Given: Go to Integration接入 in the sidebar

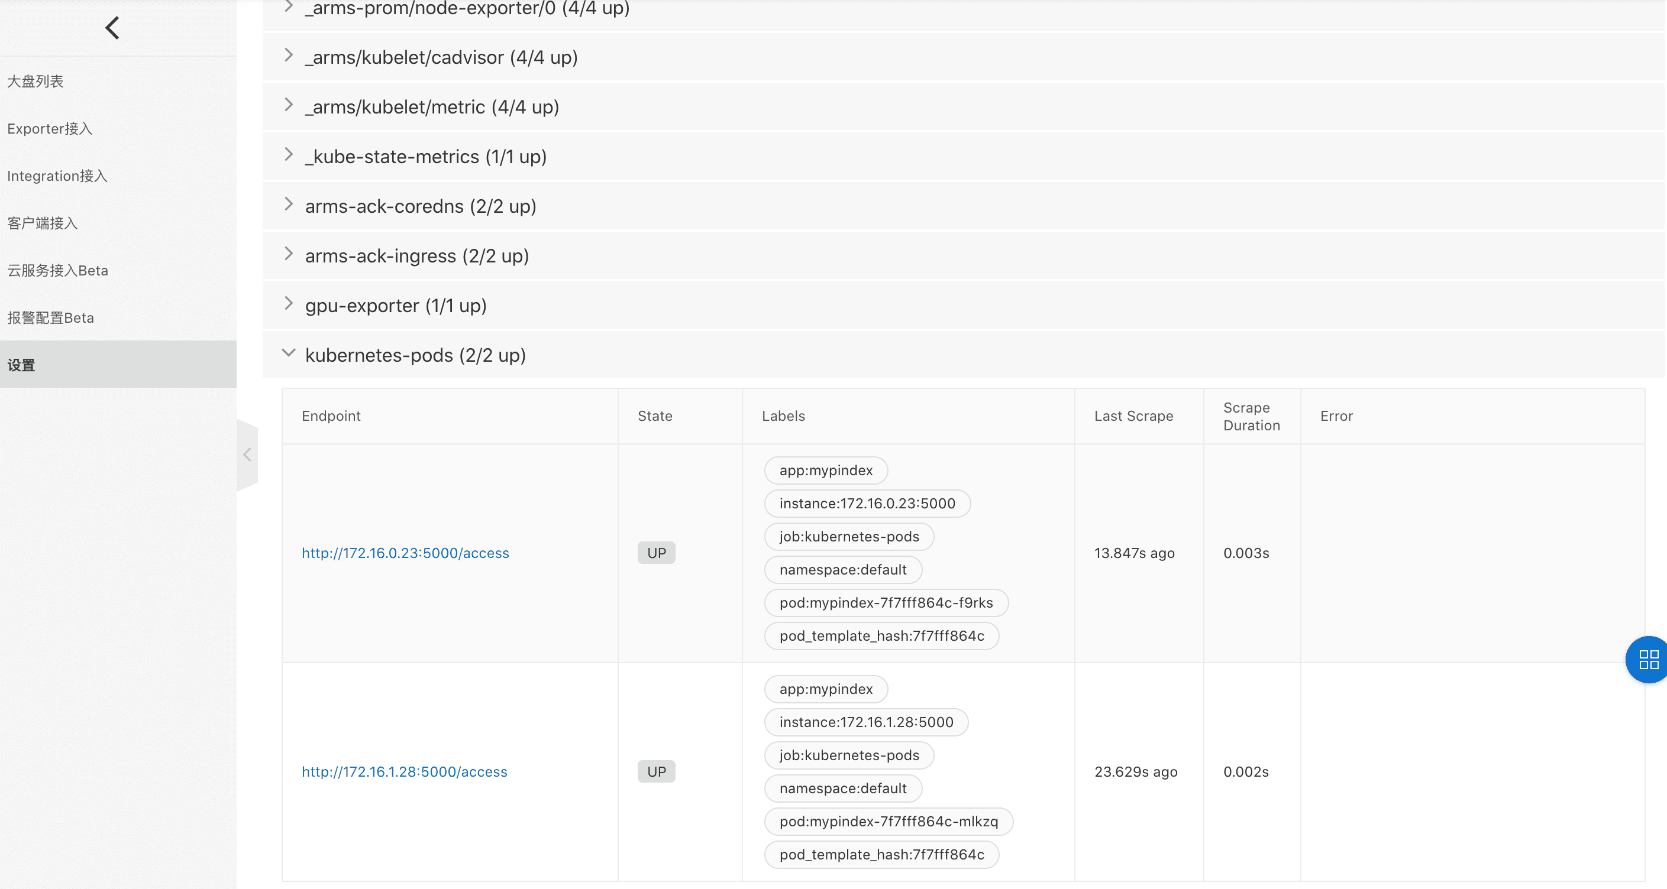Looking at the screenshot, I should pos(57,176).
